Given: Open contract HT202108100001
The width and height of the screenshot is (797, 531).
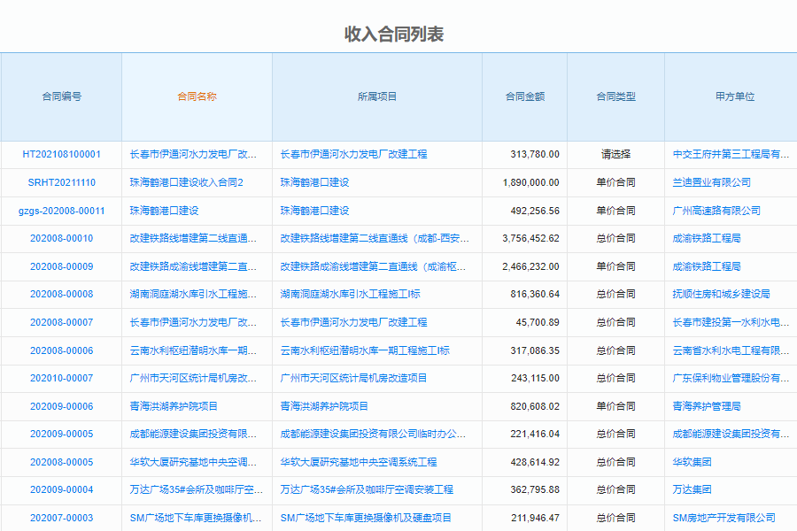Looking at the screenshot, I should point(61,155).
